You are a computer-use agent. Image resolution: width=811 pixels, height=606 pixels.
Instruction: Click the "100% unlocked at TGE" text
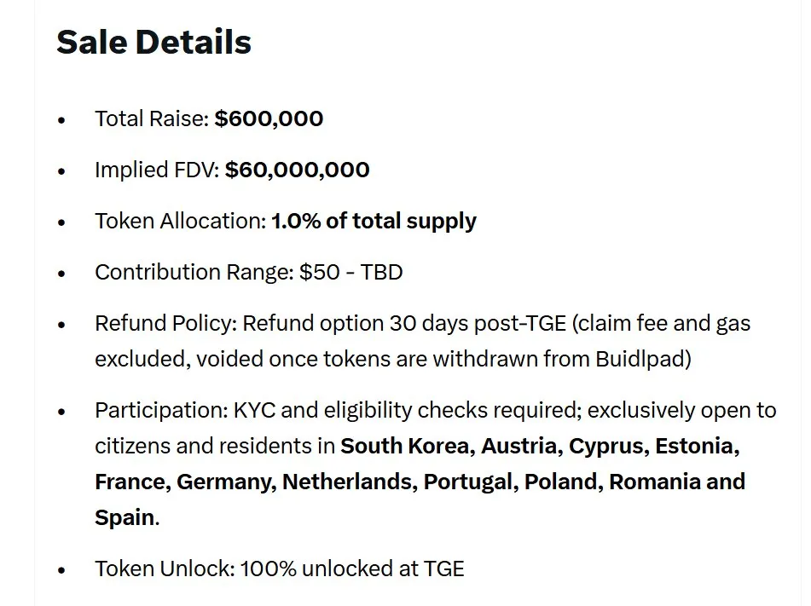[352, 568]
